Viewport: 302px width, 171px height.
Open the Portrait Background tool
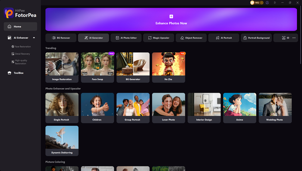click(x=256, y=38)
